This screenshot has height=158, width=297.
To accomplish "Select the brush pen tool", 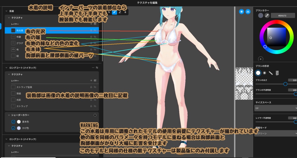I will pyautogui.click(x=114, y=12).
